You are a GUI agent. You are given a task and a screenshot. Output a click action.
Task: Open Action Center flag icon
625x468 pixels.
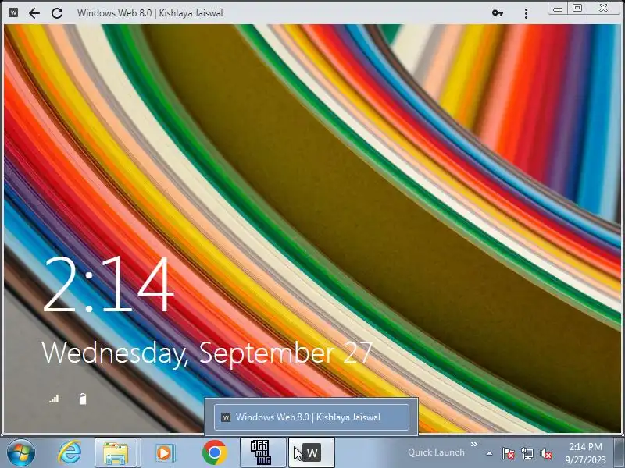[x=509, y=453]
